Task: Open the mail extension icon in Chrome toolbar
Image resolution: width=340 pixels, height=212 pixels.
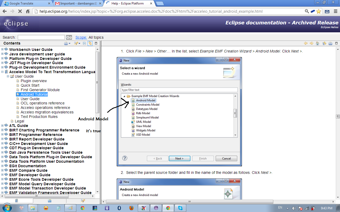Action: 327,11
